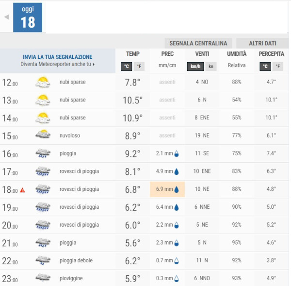Click the drizzle icon in the 23:00 row
Screen dimensions: 291x286
(x=43, y=278)
